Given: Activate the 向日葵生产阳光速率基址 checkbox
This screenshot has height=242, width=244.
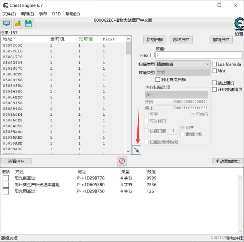Looking at the screenshot, I should coord(6,185).
